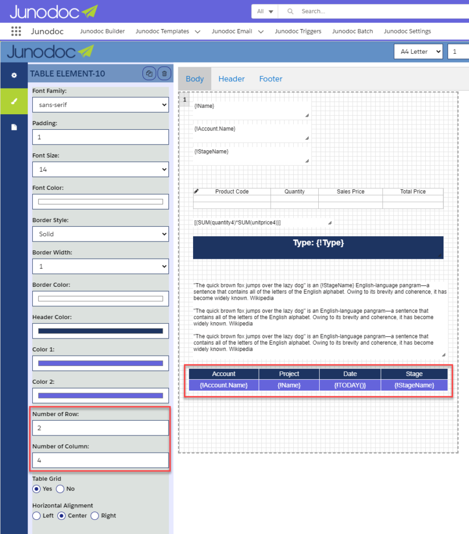Click the Project header cell

tap(289, 373)
